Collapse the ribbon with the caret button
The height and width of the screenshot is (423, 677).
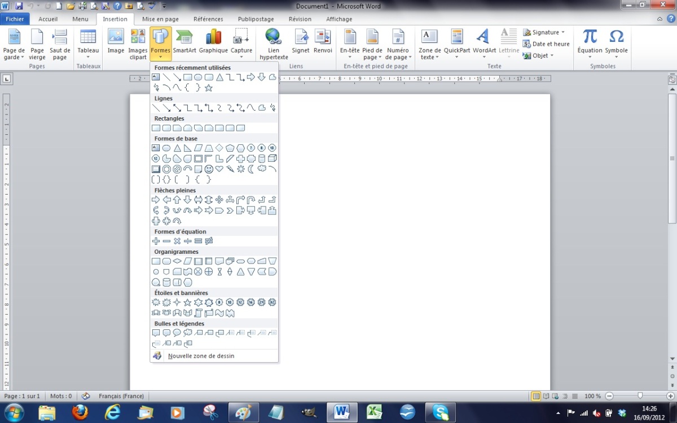(661, 19)
